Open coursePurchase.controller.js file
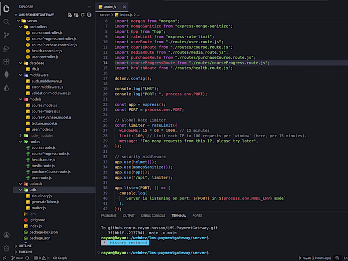This screenshot has width=348, height=261. point(54,45)
